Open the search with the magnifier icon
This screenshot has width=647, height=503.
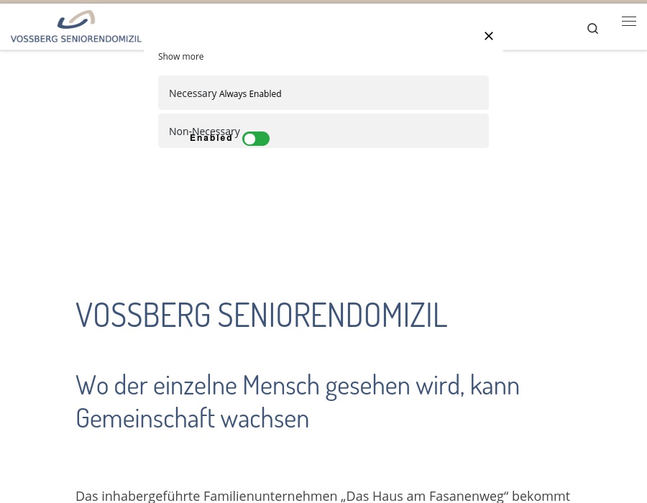(x=592, y=28)
